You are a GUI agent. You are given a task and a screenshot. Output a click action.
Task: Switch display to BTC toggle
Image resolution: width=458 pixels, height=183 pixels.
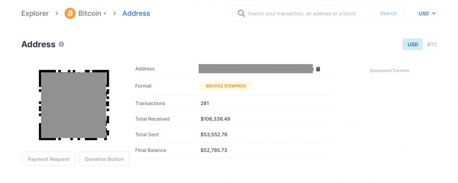tap(432, 44)
